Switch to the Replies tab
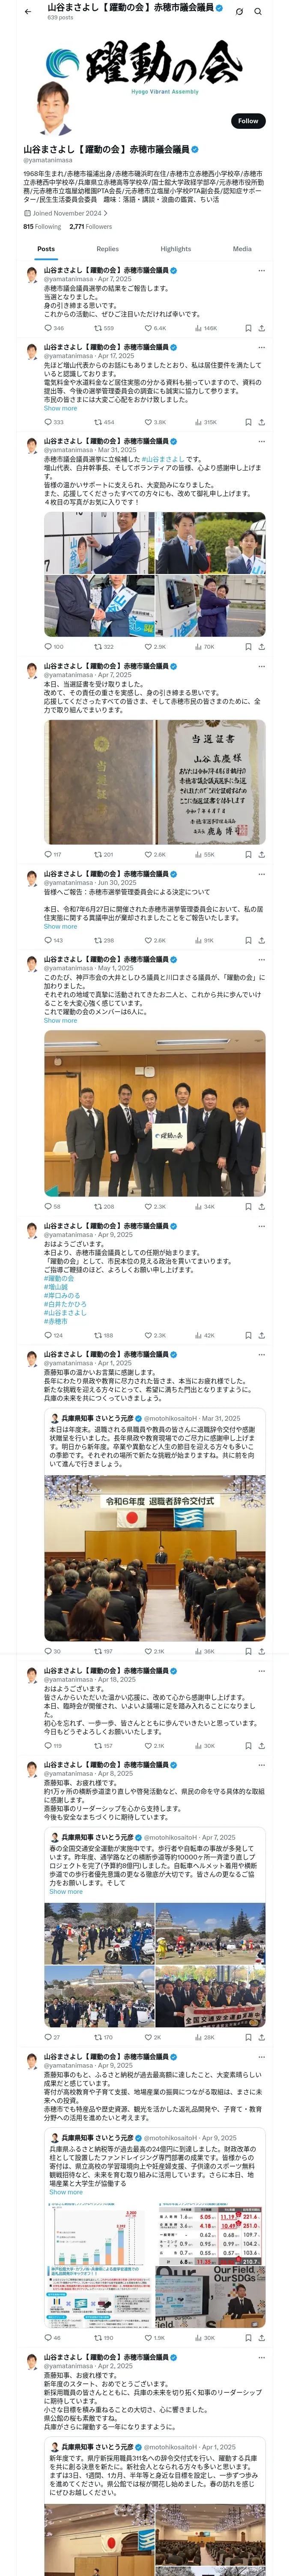The height and width of the screenshot is (2576, 289). pos(107,249)
